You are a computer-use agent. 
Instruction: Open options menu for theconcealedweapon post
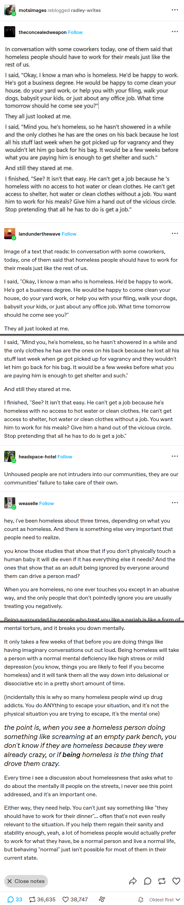[175, 32]
